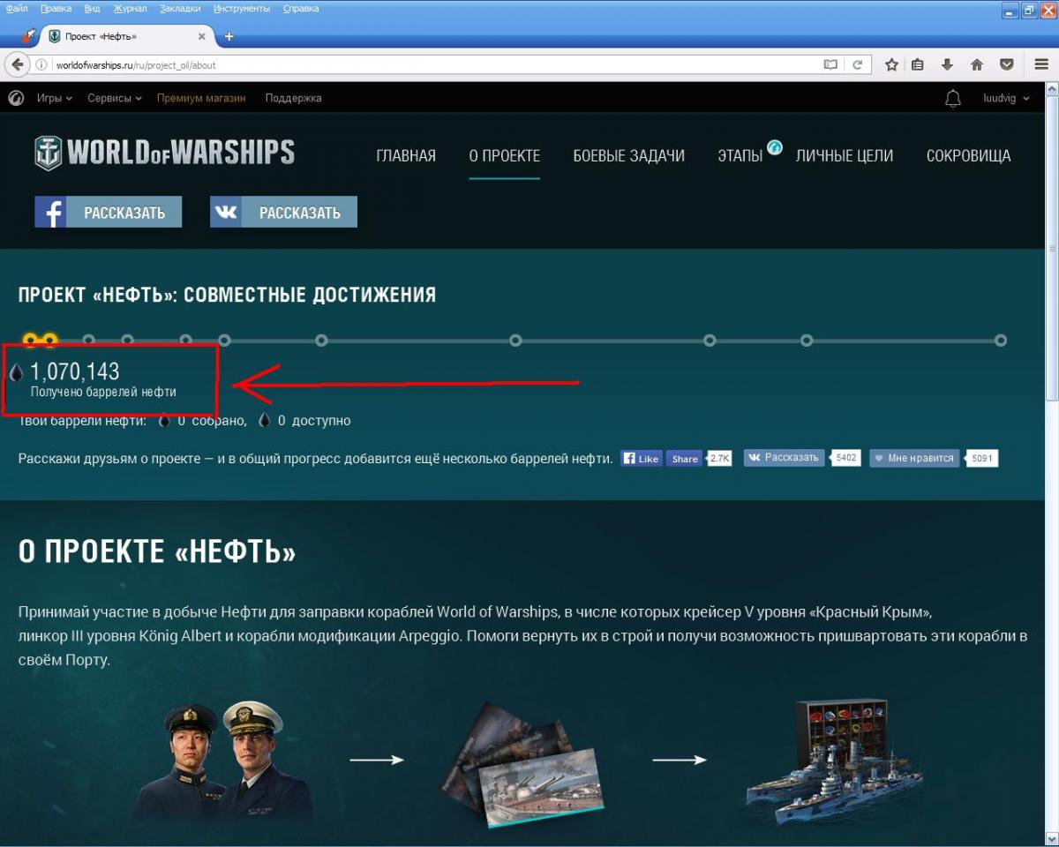Click the oil drop icon beside 1,070,143
This screenshot has width=1059, height=847.
tap(16, 373)
